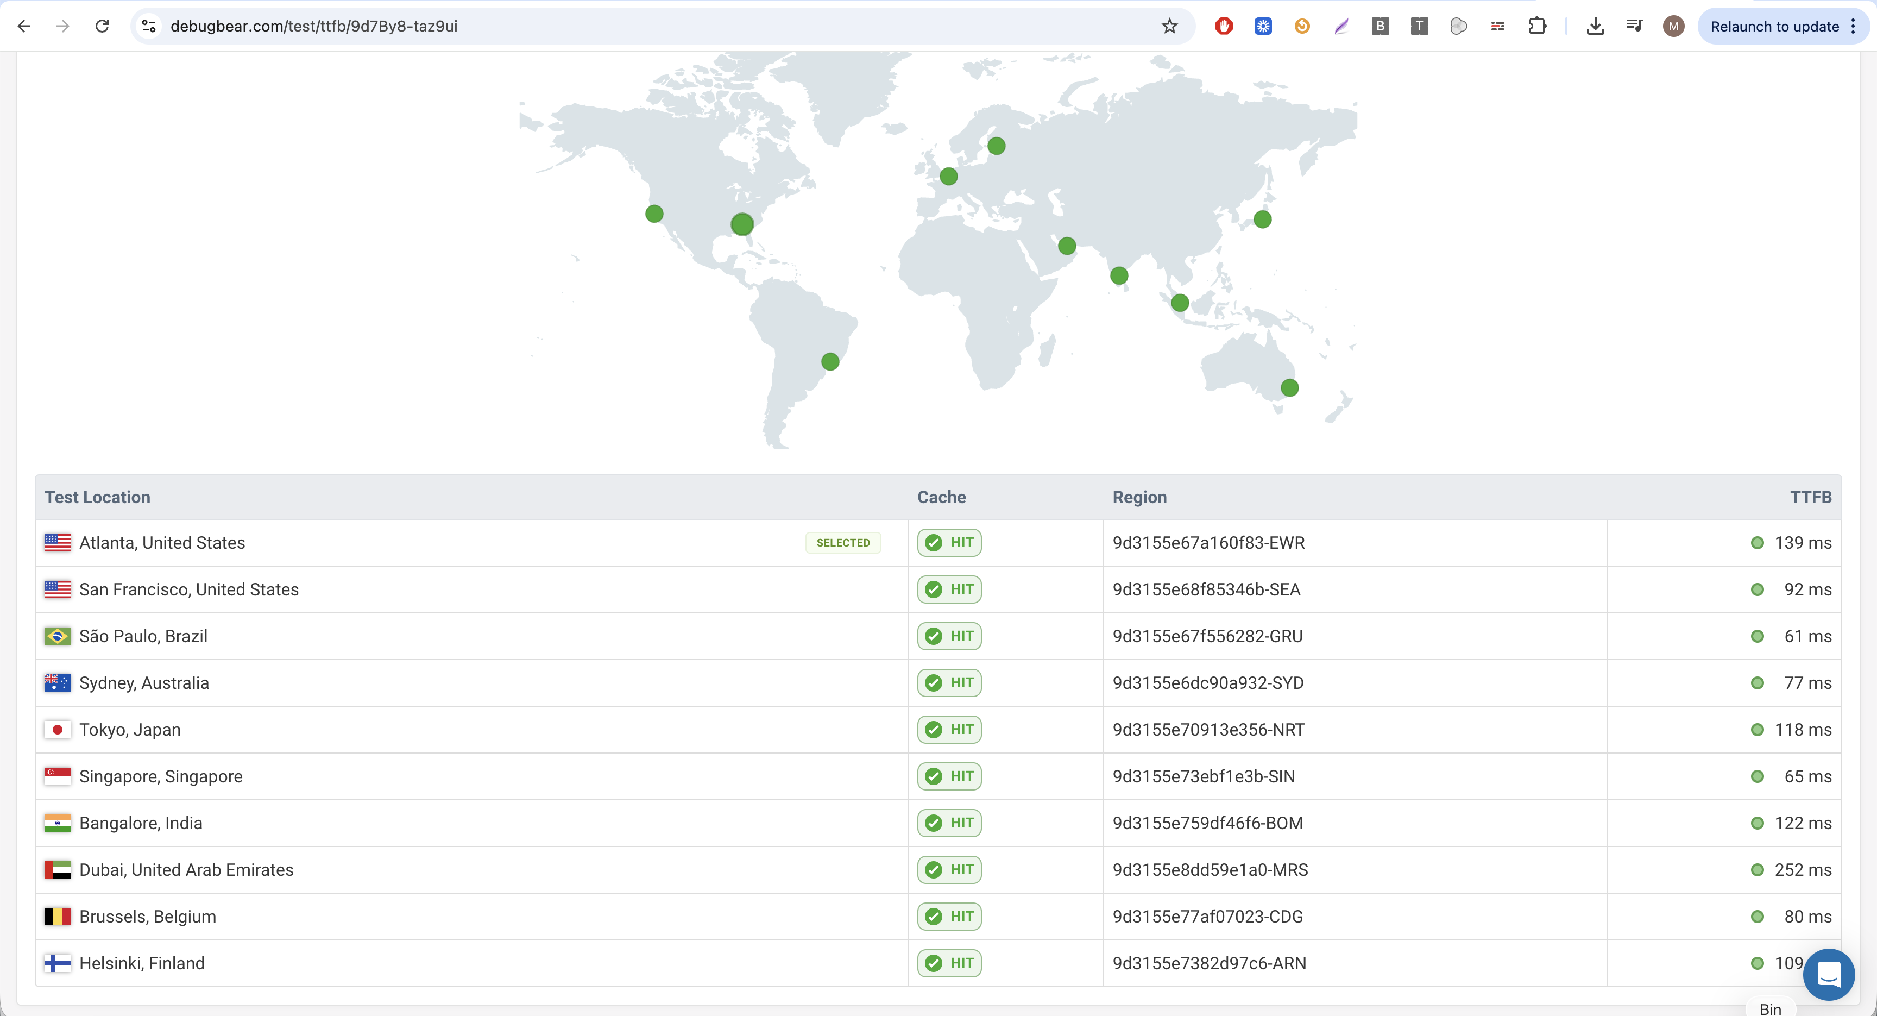
Task: Open the Downloads icon in toolbar
Action: [x=1595, y=26]
